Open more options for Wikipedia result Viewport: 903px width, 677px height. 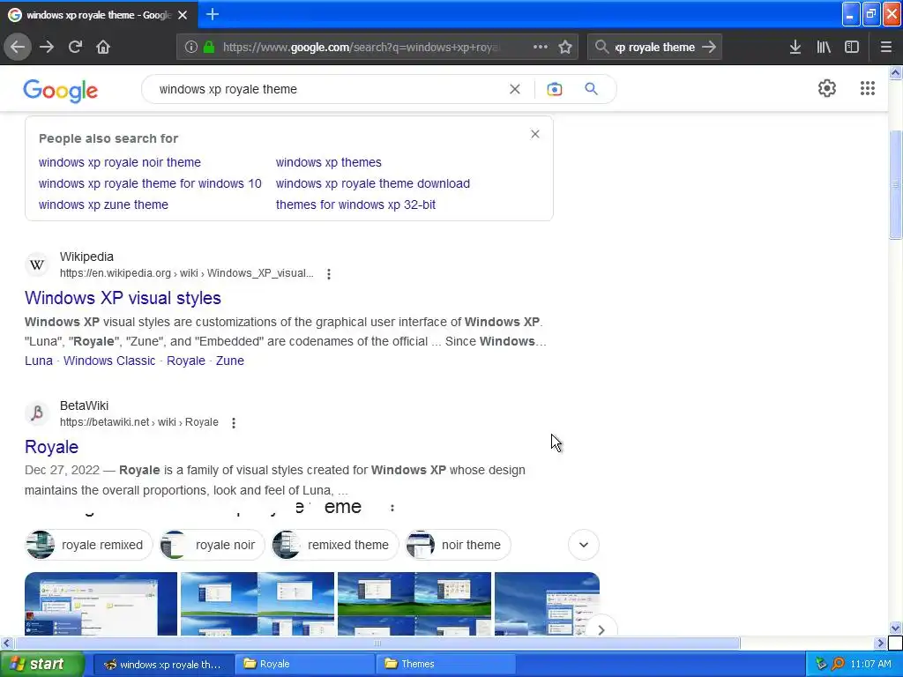coord(329,274)
